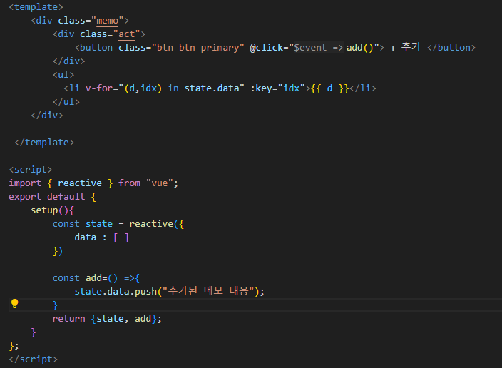Click the + 추가 button text
502x368 pixels.
[x=405, y=47]
